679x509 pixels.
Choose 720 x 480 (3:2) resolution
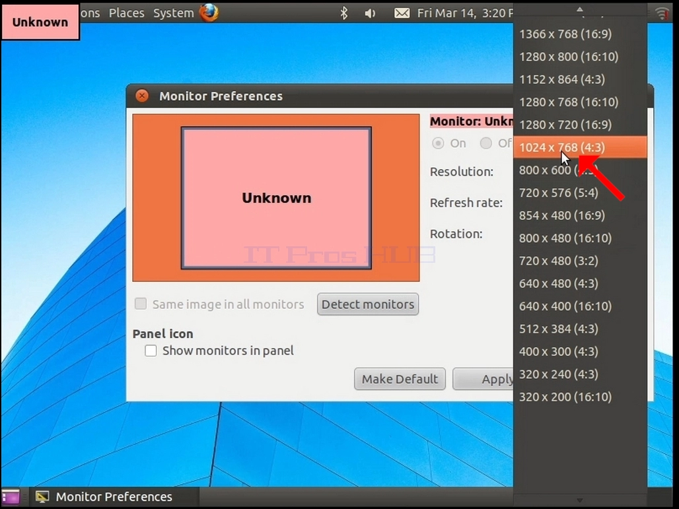pyautogui.click(x=580, y=261)
